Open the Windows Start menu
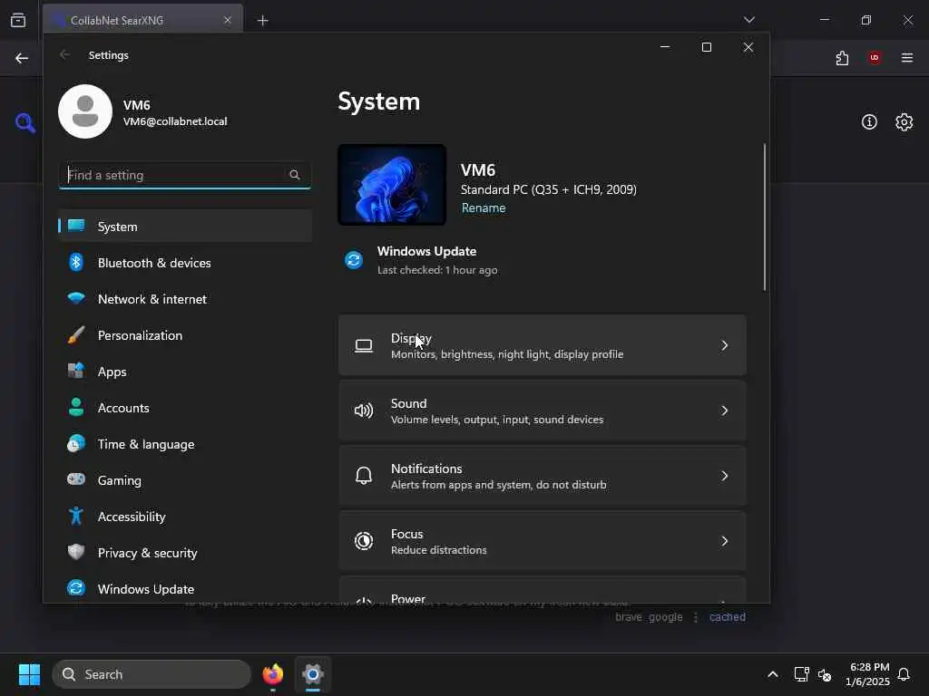 pos(29,674)
